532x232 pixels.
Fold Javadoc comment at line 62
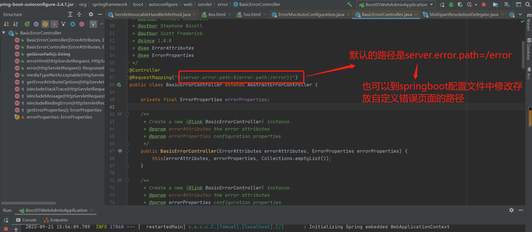pyautogui.click(x=127, y=114)
